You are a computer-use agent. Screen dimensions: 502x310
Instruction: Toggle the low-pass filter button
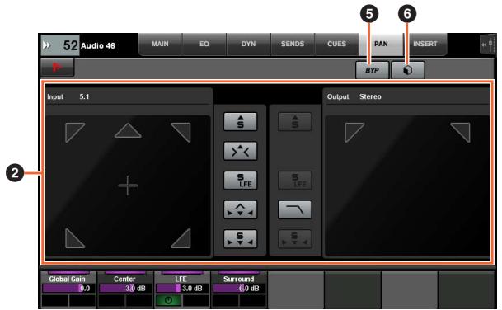click(x=295, y=209)
